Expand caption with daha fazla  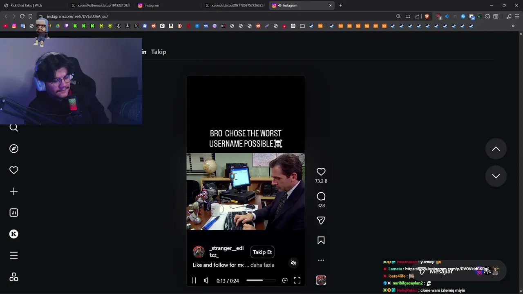[x=262, y=265]
